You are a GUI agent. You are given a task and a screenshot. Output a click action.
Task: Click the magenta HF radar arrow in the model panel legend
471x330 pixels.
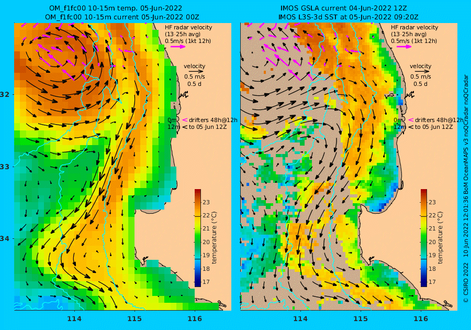178,47
